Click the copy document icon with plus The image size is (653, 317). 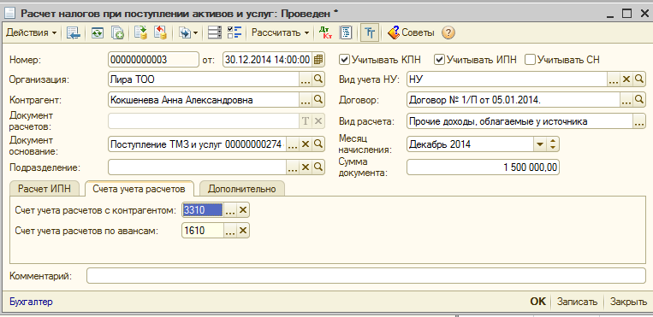pos(118,32)
